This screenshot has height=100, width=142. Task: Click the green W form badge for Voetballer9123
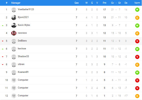[x=137, y=10]
